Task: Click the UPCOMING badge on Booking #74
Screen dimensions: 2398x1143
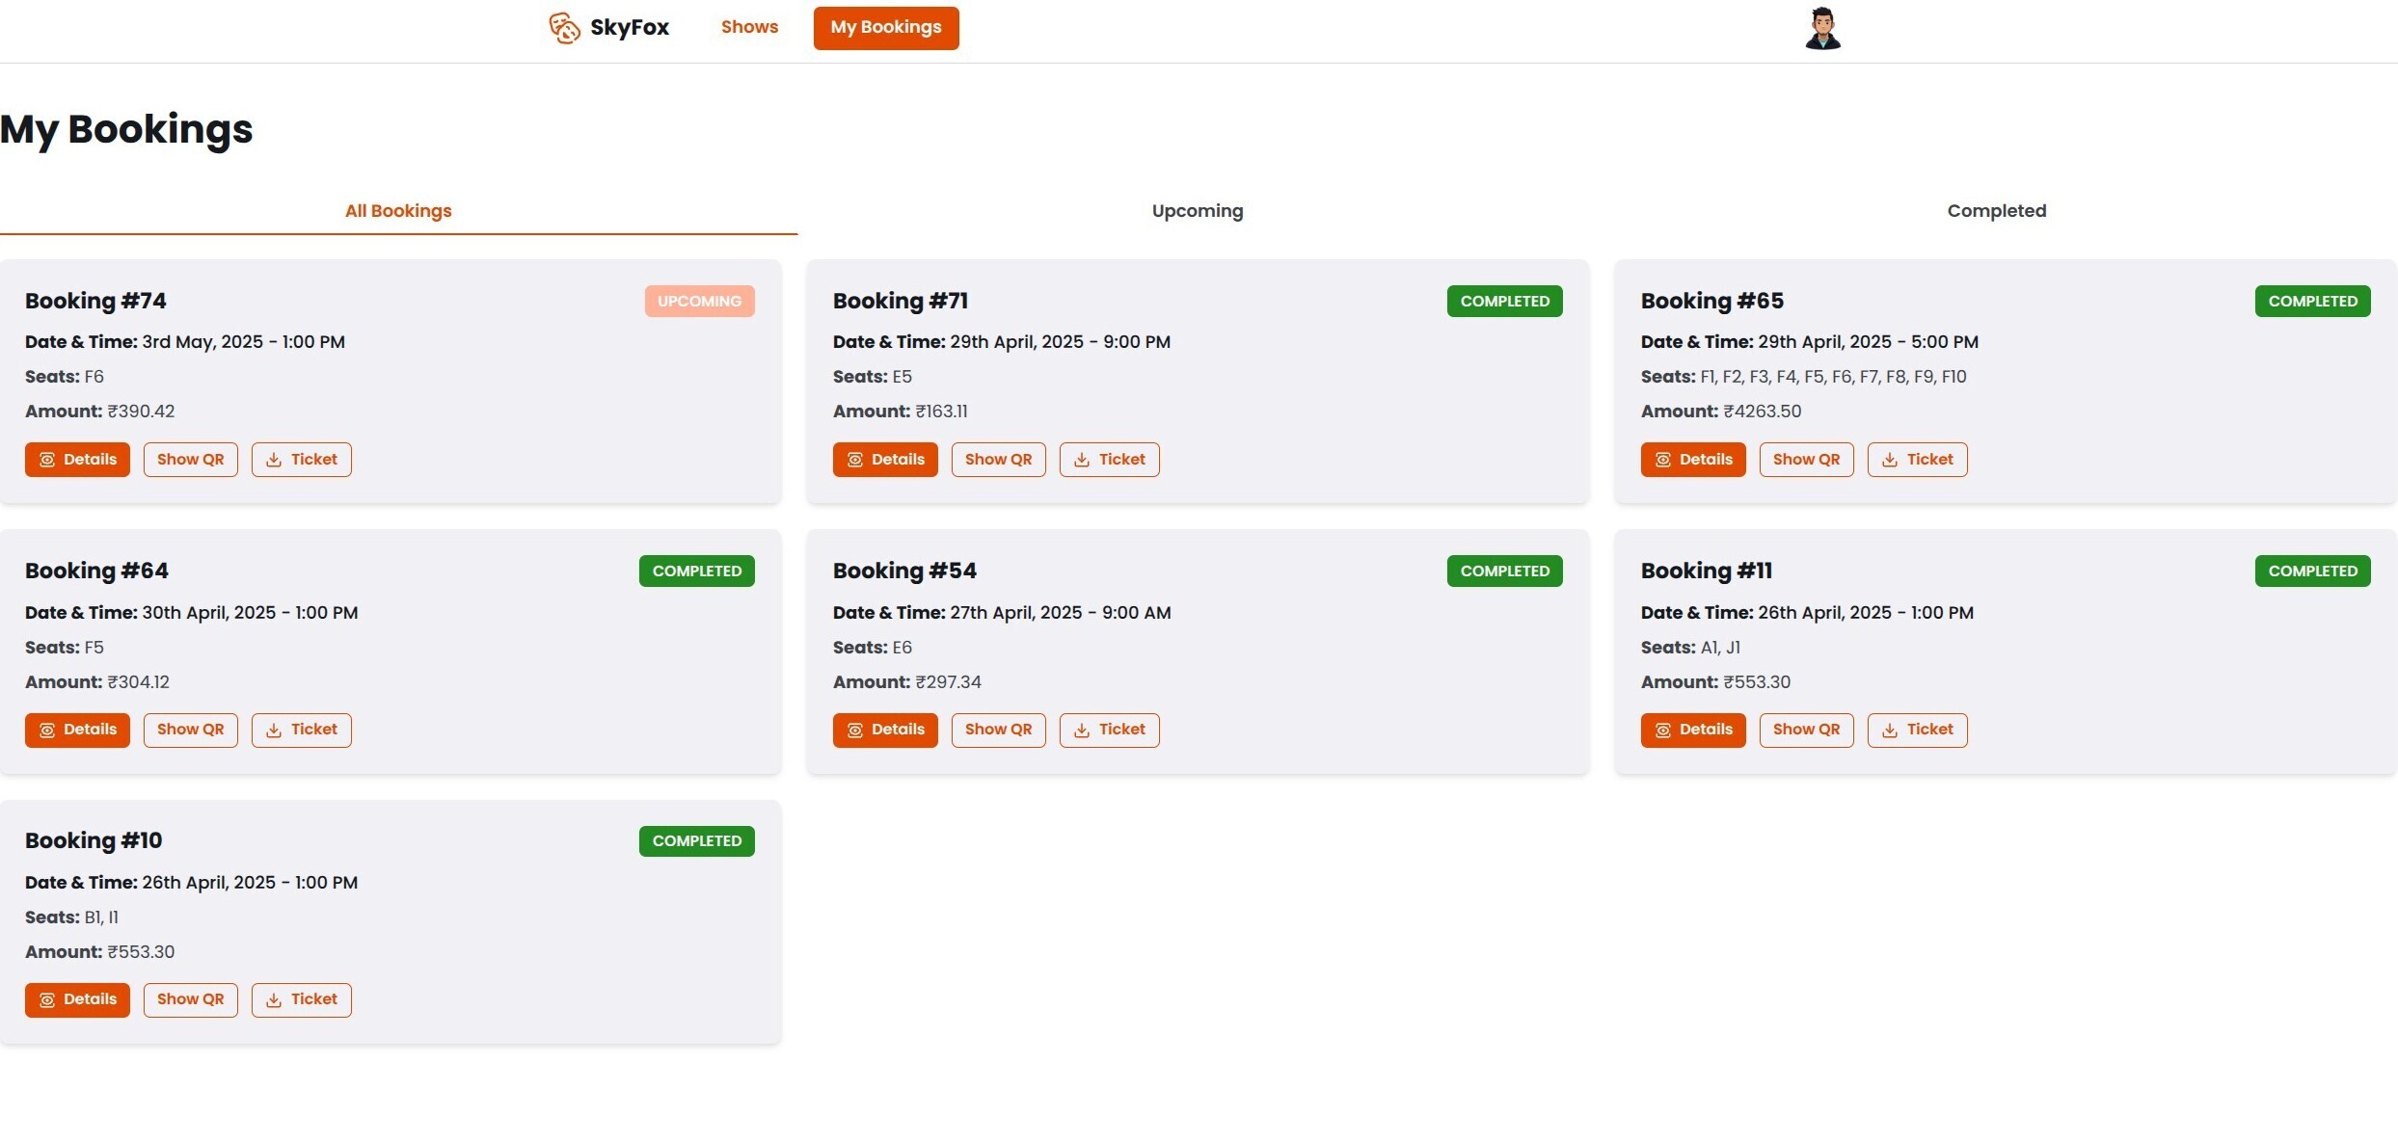Action: [700, 301]
